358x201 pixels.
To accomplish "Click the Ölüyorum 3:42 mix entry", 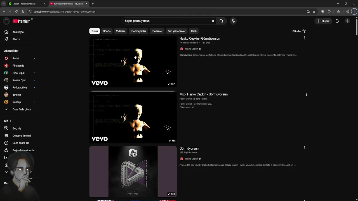I will tap(187, 107).
